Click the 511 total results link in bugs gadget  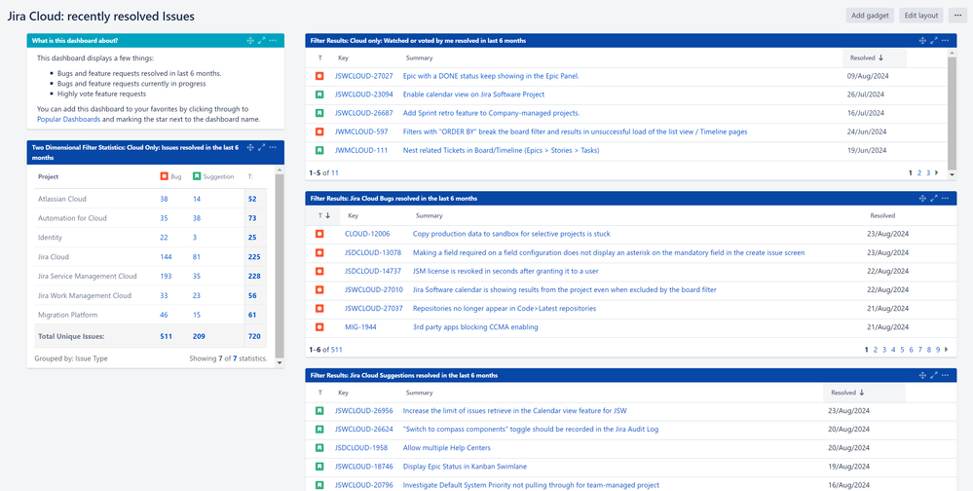coord(336,350)
